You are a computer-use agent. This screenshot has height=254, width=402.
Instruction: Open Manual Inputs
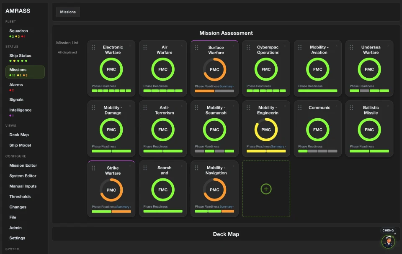[x=23, y=186]
